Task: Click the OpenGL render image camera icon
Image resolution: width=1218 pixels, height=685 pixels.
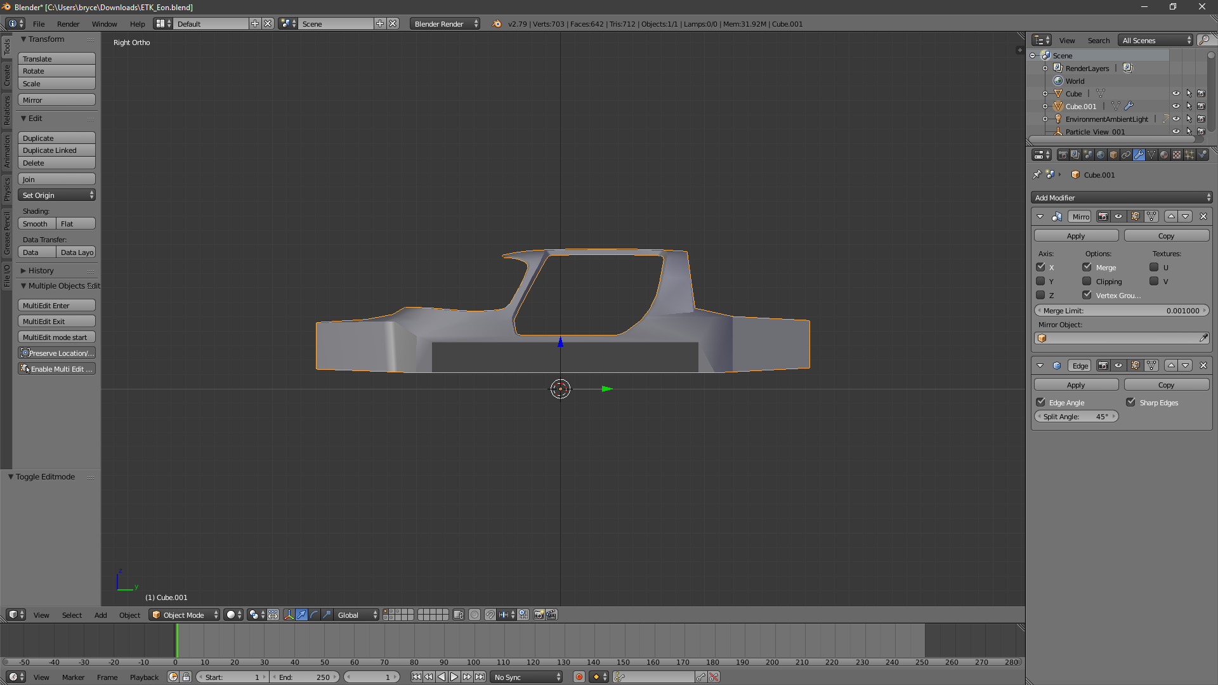Action: 539,615
